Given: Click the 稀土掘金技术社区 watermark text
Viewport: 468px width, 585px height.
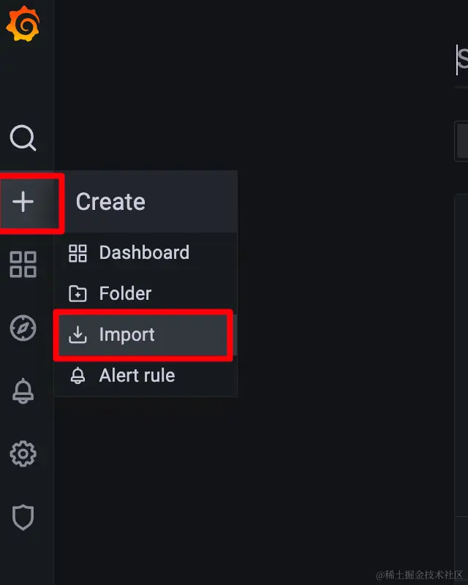Looking at the screenshot, I should 420,576.
